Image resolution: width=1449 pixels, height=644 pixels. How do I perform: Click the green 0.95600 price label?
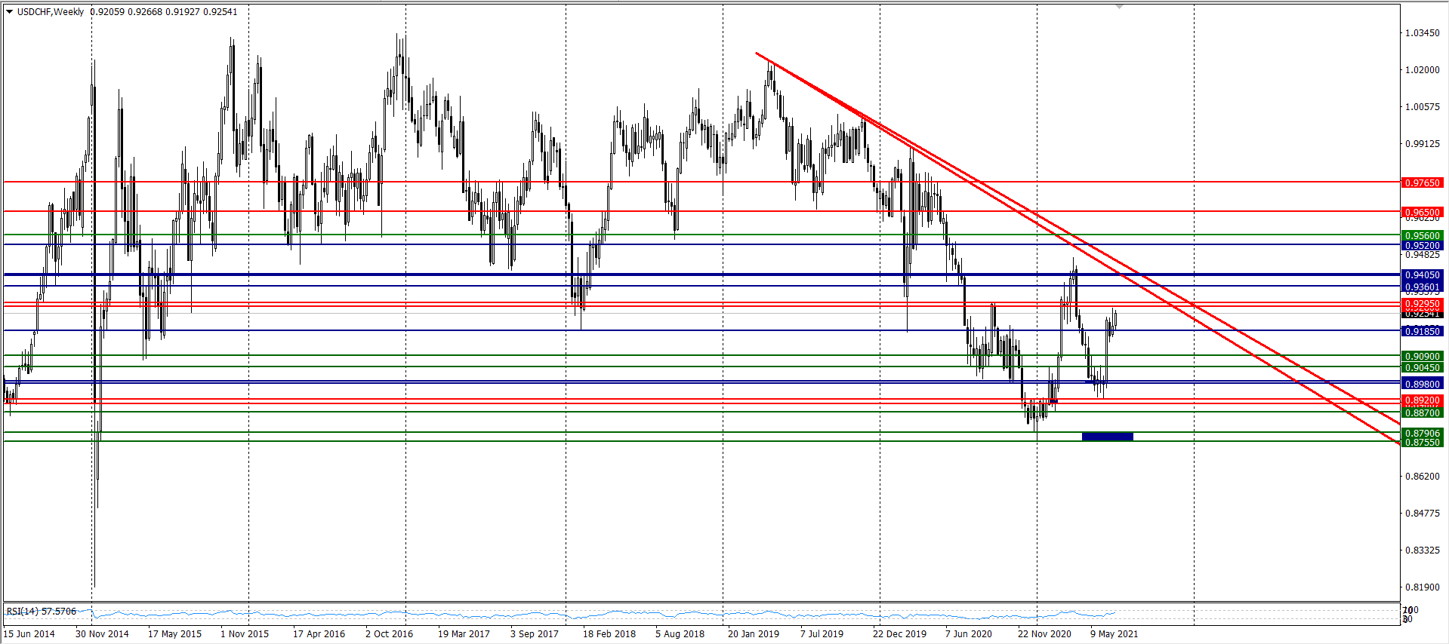[x=1422, y=235]
